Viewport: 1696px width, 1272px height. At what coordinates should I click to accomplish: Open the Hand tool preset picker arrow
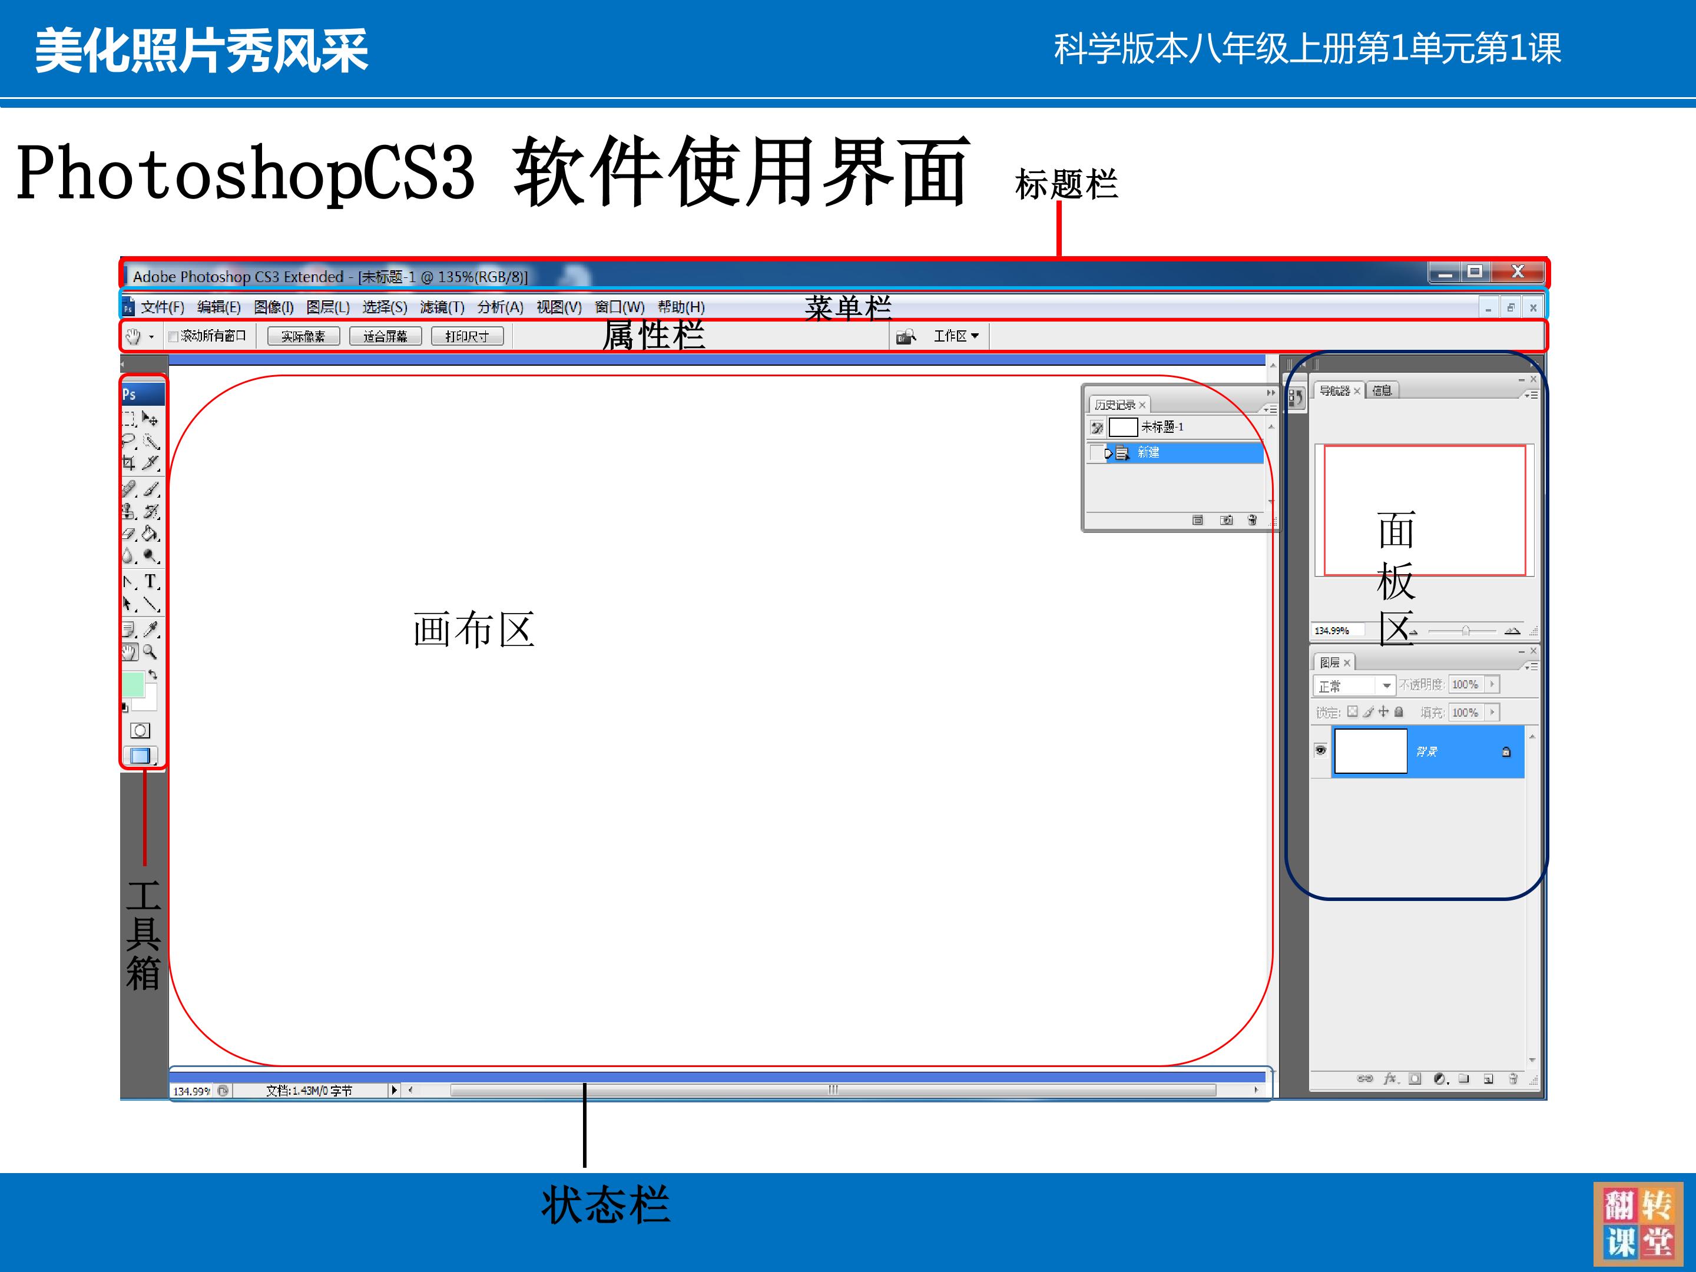pyautogui.click(x=151, y=337)
